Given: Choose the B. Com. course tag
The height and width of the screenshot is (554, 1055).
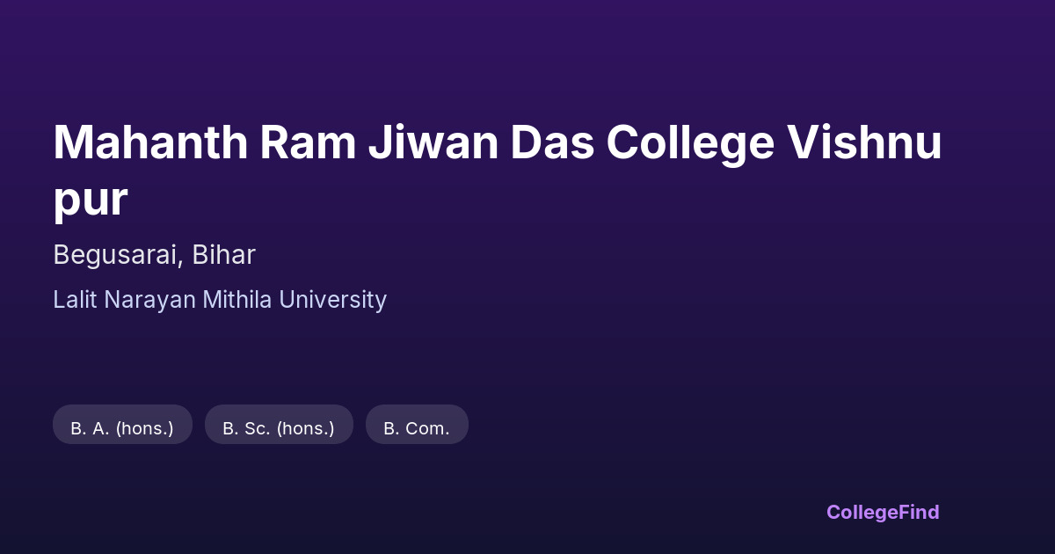Looking at the screenshot, I should [x=417, y=428].
